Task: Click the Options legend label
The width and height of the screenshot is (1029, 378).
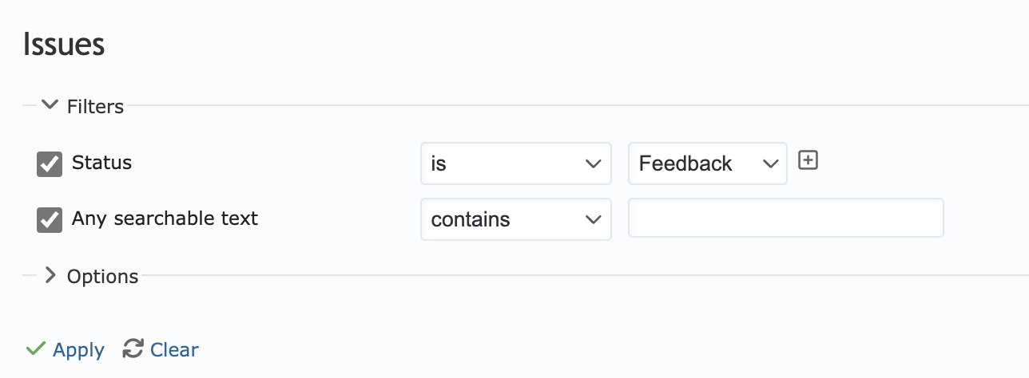Action: coord(102,277)
